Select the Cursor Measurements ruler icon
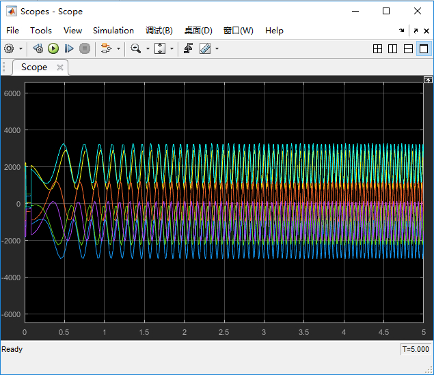This screenshot has width=434, height=375. 205,48
